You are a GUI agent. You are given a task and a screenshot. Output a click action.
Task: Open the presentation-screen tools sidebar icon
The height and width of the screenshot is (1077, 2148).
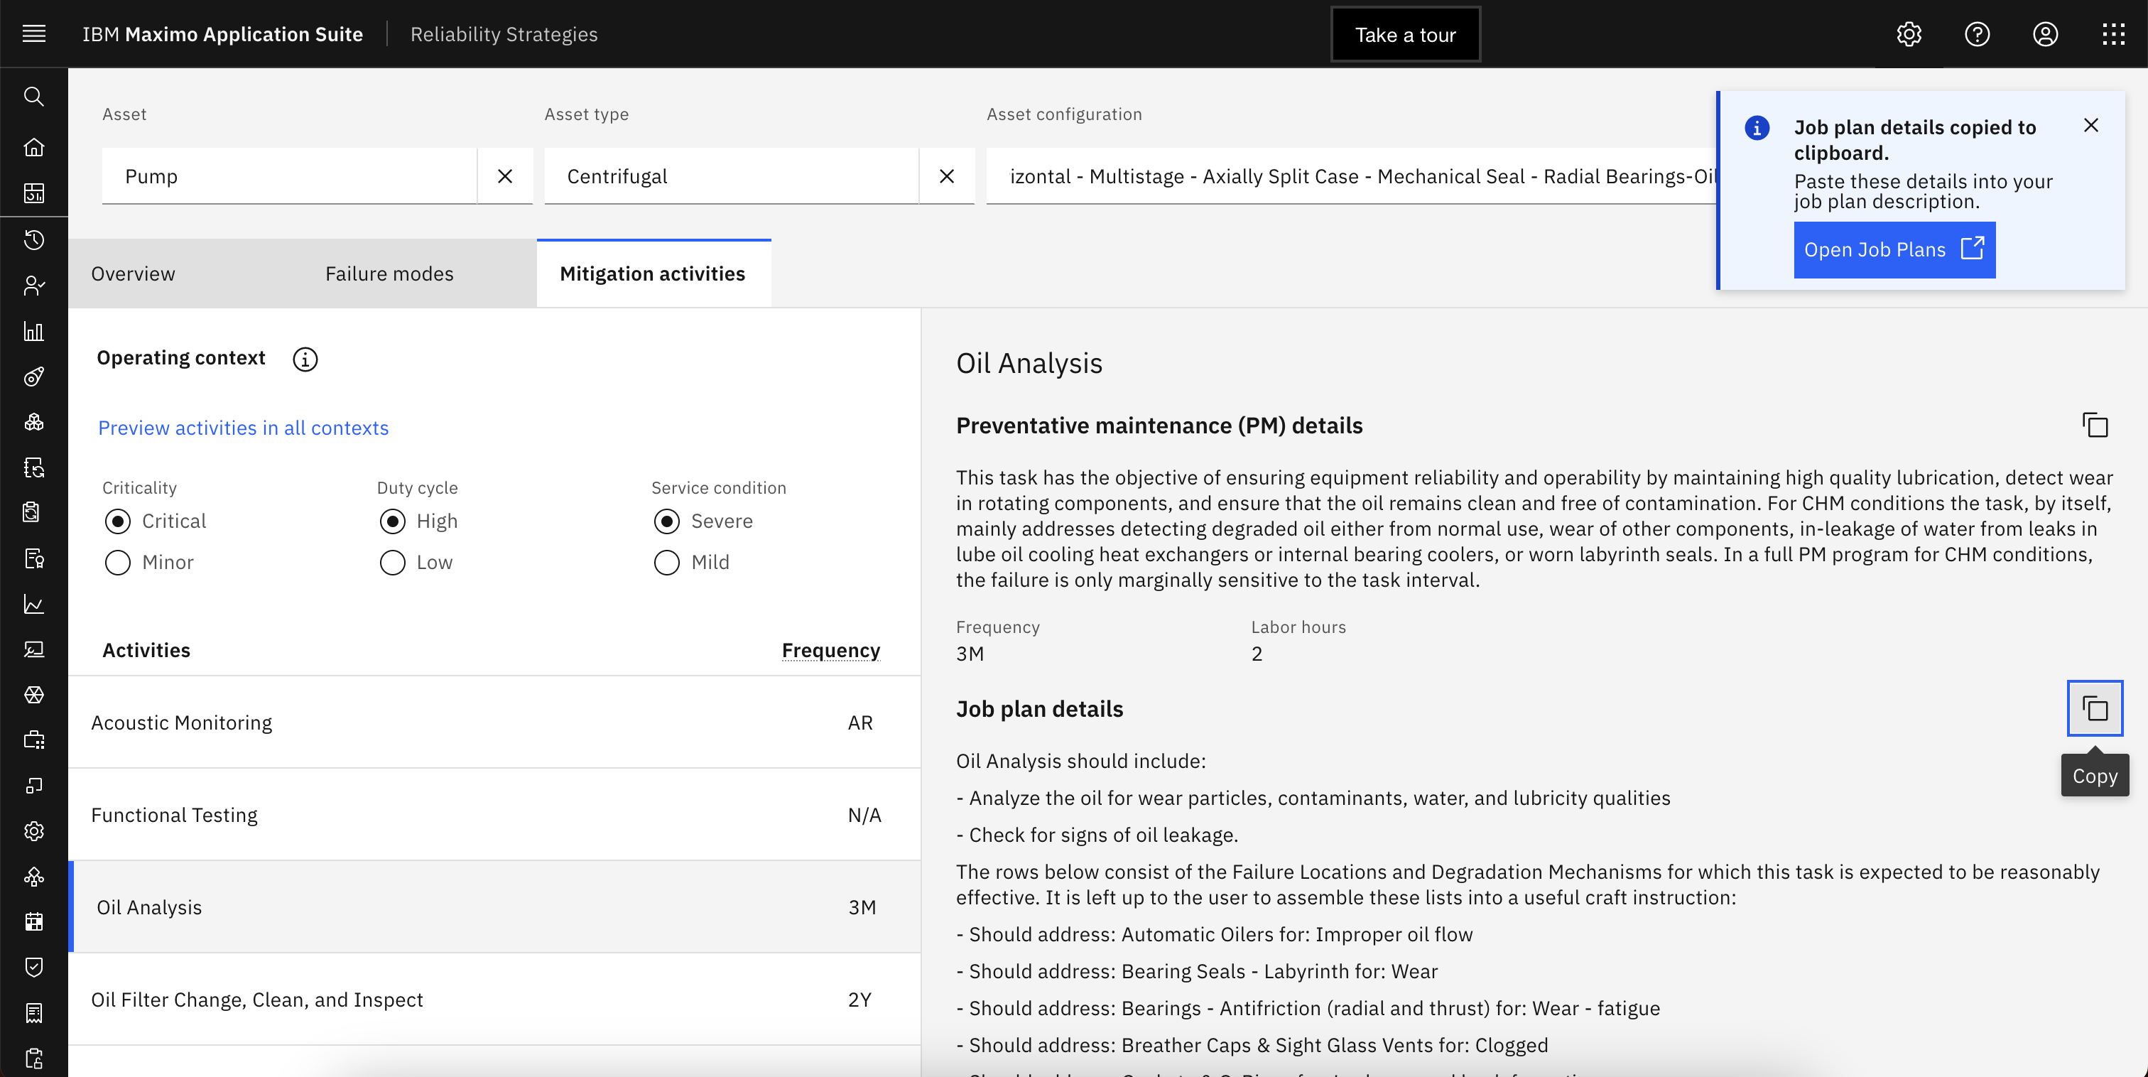click(33, 650)
